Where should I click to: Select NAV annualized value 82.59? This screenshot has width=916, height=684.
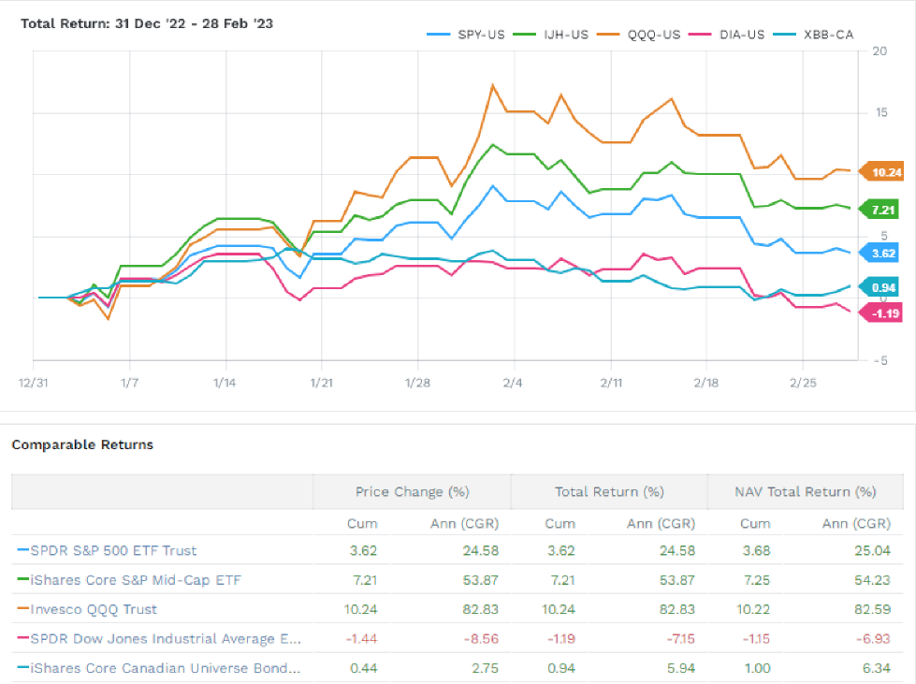[873, 609]
